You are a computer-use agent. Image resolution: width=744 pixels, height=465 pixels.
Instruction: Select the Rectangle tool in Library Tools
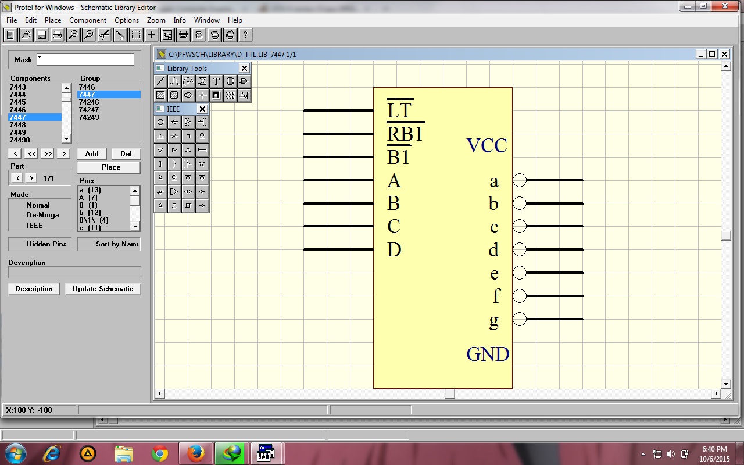pos(160,95)
